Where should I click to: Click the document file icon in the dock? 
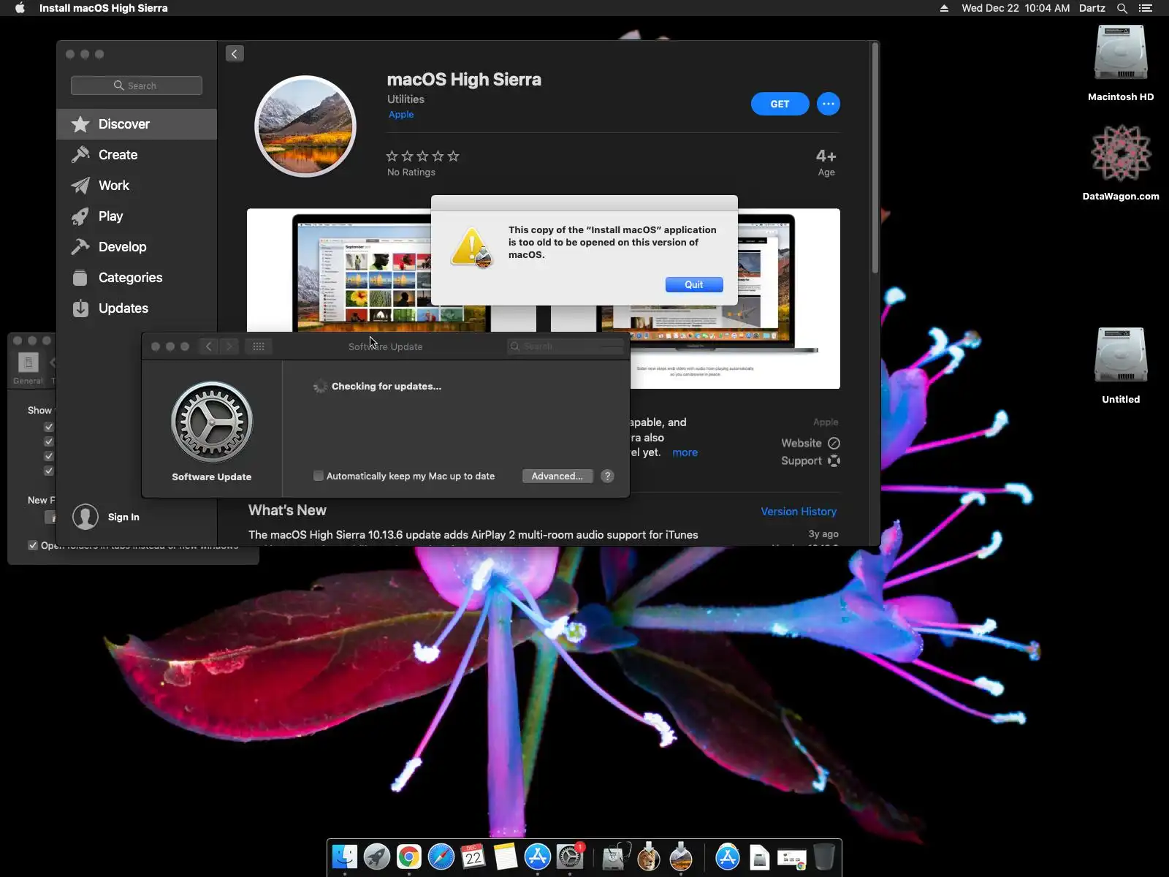coord(760,857)
